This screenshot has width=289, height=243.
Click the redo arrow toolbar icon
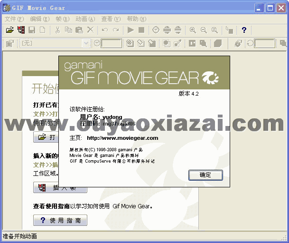pos(116,30)
